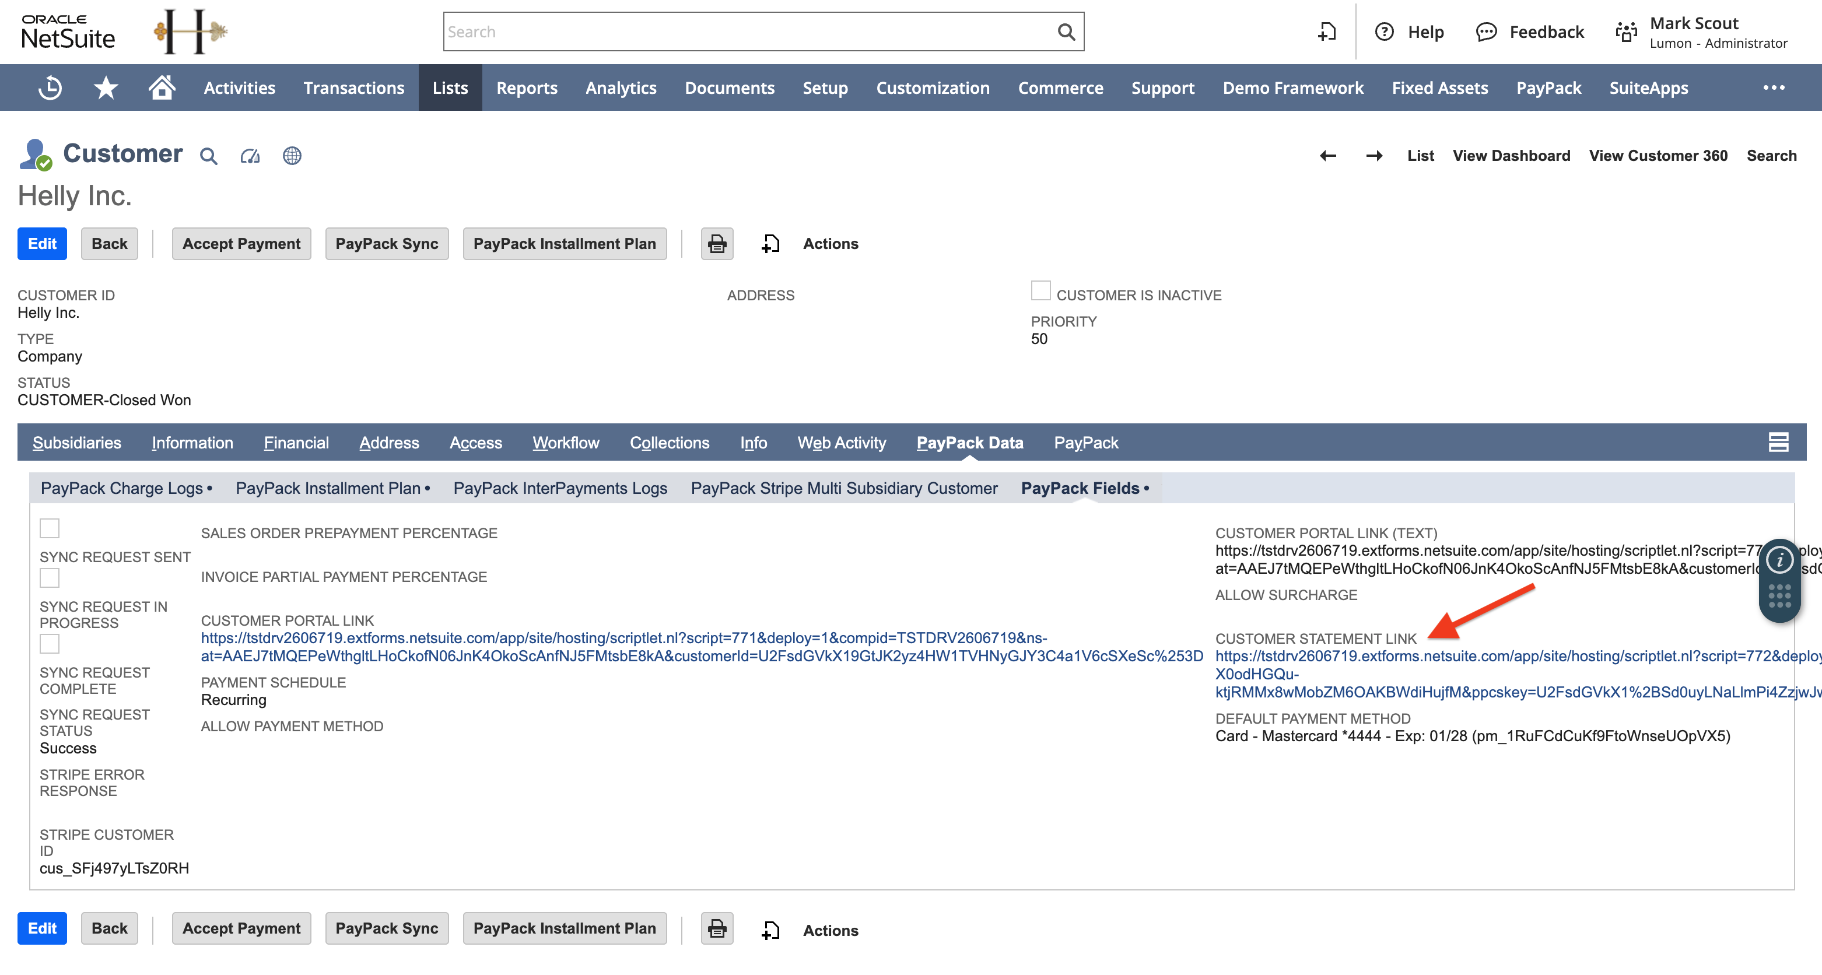Click the Create New icon in header

(1327, 32)
